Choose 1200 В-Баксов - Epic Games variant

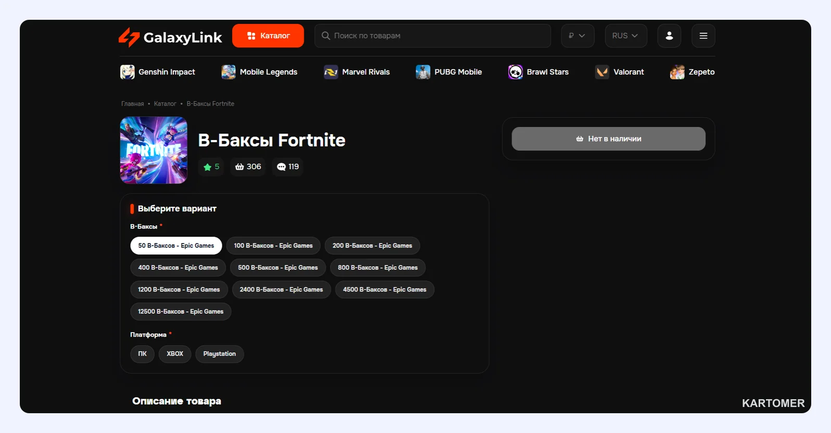pos(179,289)
